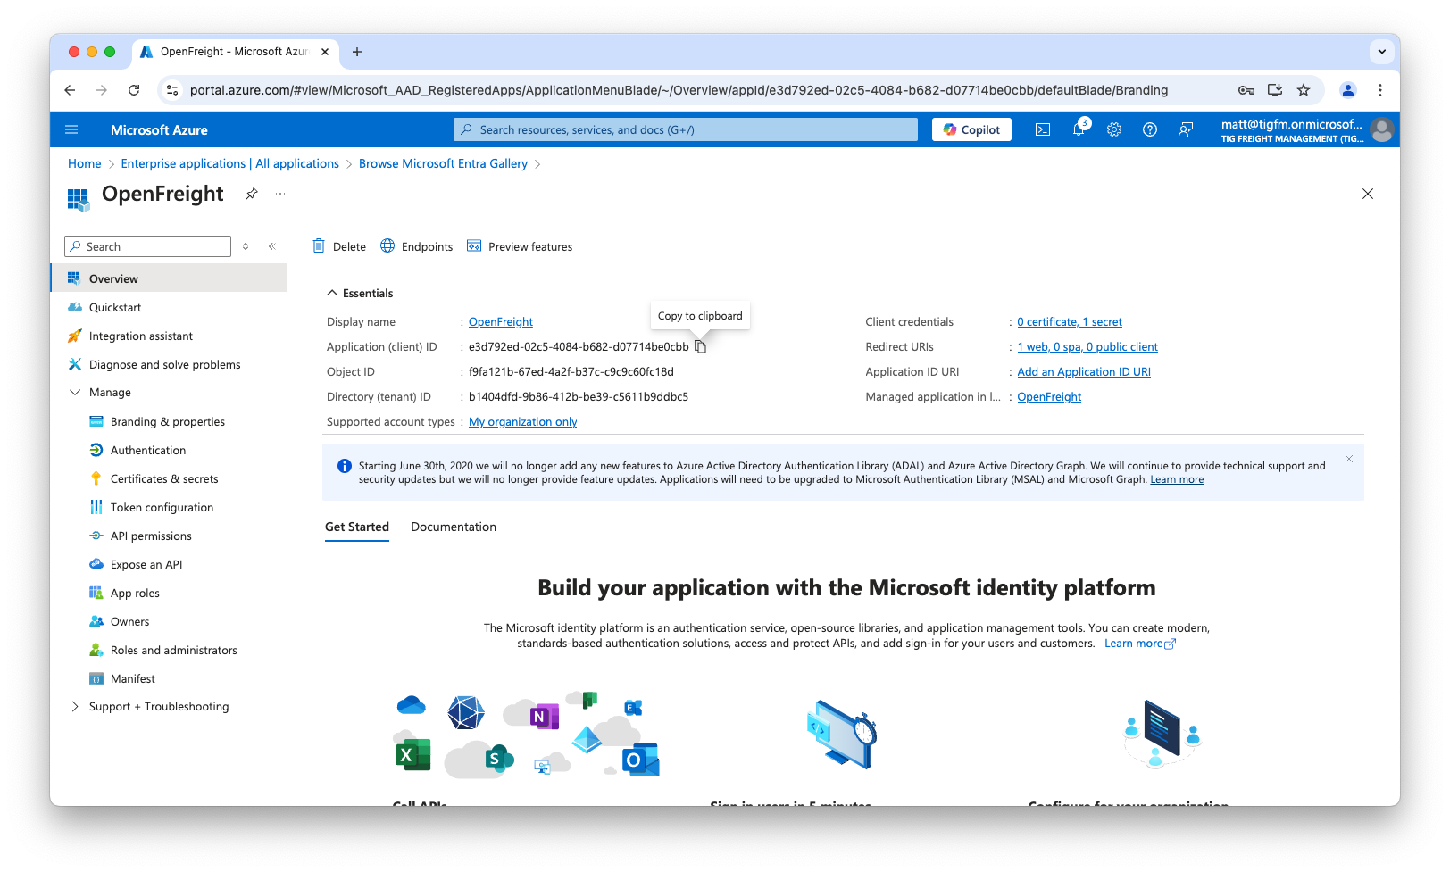1450x872 pixels.
Task: Click the Copilot button
Action: [972, 129]
